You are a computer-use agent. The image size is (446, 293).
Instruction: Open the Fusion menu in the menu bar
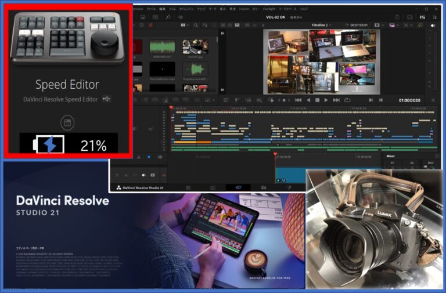[244, 9]
